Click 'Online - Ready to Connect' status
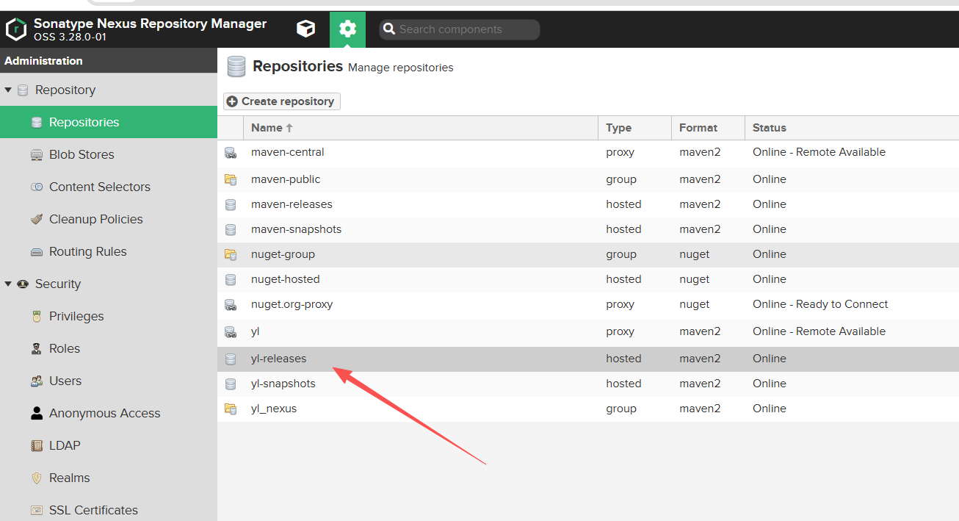 pos(820,304)
